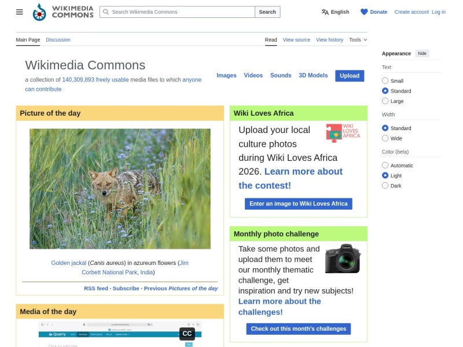Open the Sounds category link
This screenshot has width=463, height=347.
[x=281, y=76]
